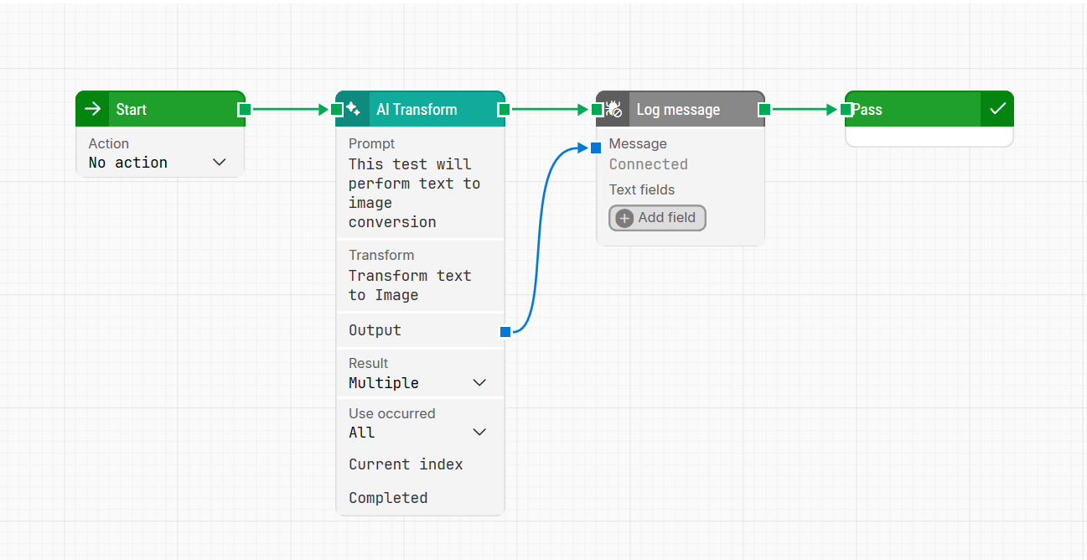Open the Use occurred dropdown
Viewport: 1087px width, 560px height.
coord(417,433)
